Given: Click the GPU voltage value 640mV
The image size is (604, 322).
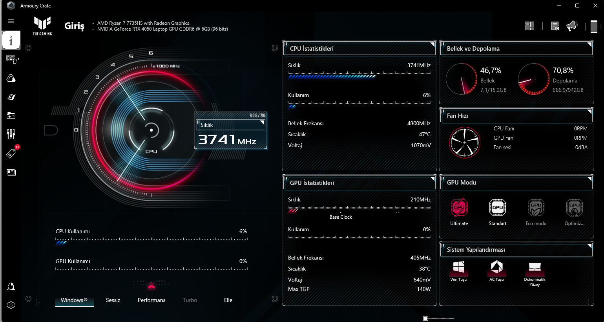Looking at the screenshot, I should pyautogui.click(x=422, y=280).
